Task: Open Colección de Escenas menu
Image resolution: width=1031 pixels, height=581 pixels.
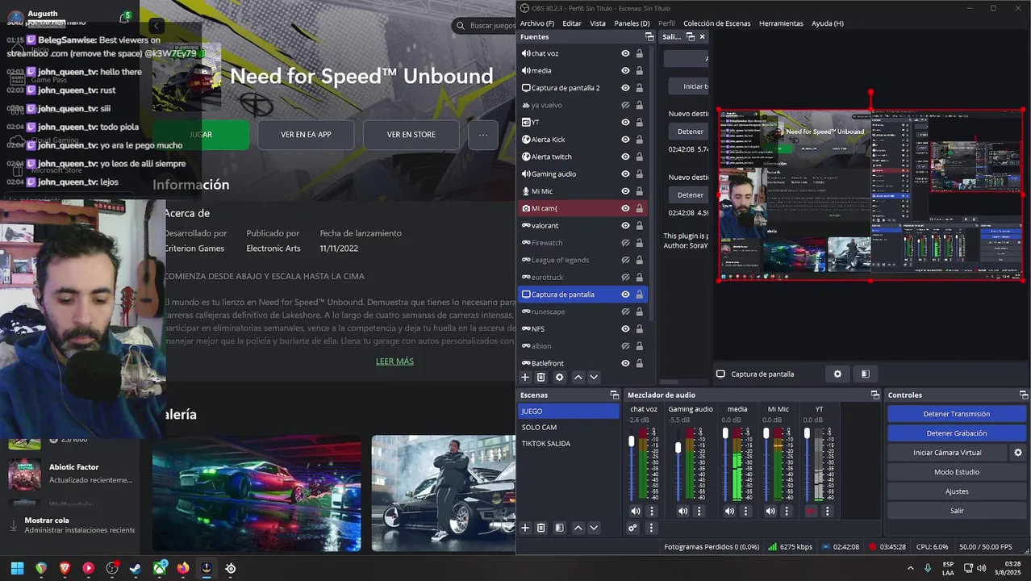Action: point(717,23)
